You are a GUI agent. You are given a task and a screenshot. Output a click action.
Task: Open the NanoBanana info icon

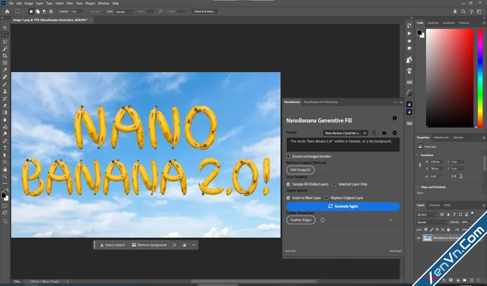point(395,118)
